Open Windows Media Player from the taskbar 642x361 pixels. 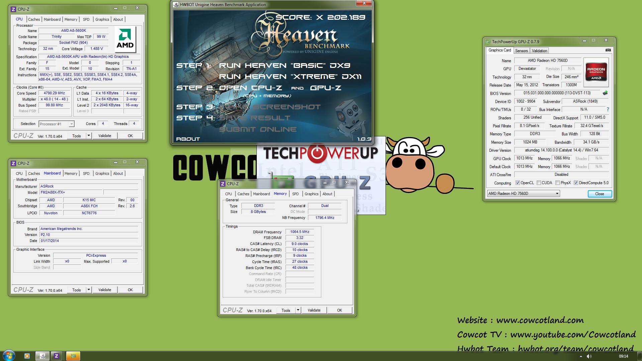[27, 356]
